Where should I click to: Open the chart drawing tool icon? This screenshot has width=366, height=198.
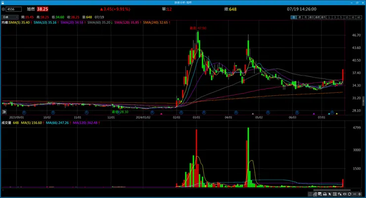pos(315,194)
